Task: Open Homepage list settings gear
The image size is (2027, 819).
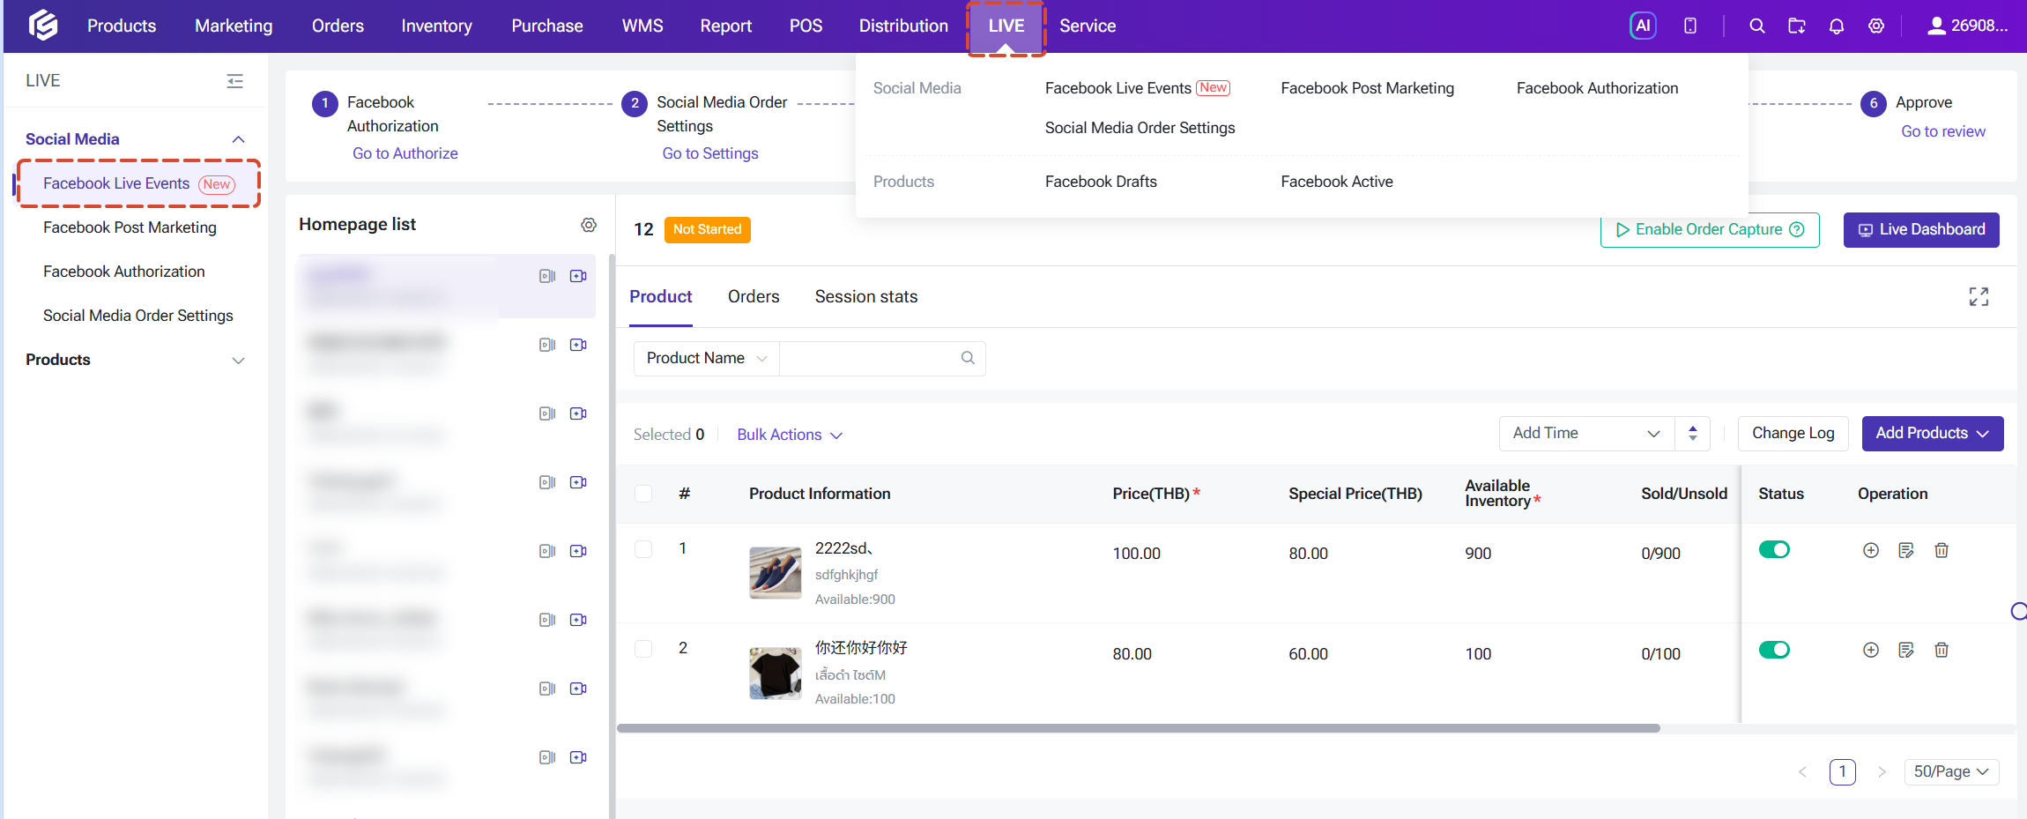Action: click(589, 225)
